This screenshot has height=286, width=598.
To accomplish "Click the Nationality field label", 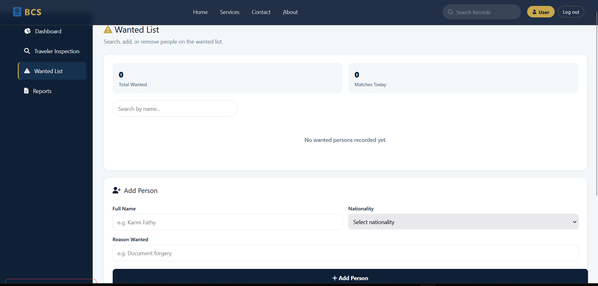I will [361, 209].
